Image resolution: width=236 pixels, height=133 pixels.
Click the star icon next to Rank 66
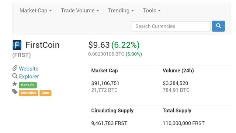[x=15, y=84]
